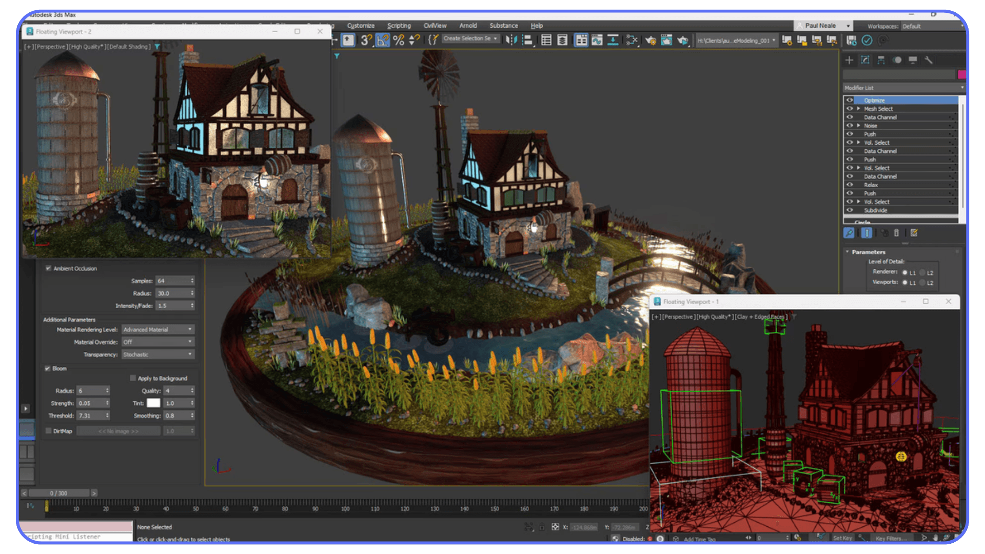Open Create Selection Set dropdown
985x554 pixels.
pos(470,38)
